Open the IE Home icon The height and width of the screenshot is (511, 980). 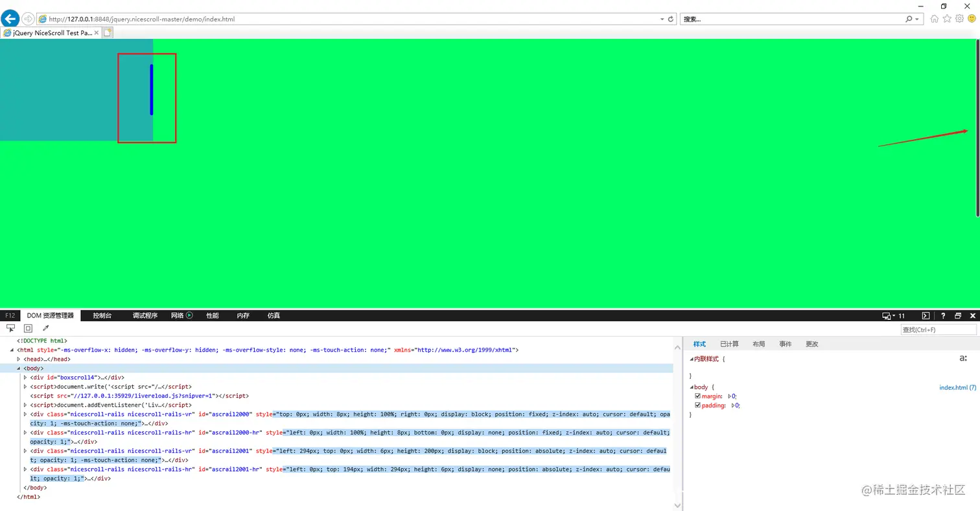click(x=934, y=19)
